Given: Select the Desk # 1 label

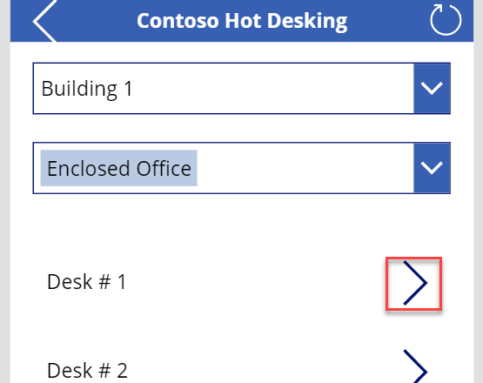Looking at the screenshot, I should coord(86,282).
